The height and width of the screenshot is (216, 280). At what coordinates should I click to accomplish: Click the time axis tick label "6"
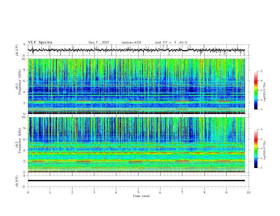tap(160, 192)
